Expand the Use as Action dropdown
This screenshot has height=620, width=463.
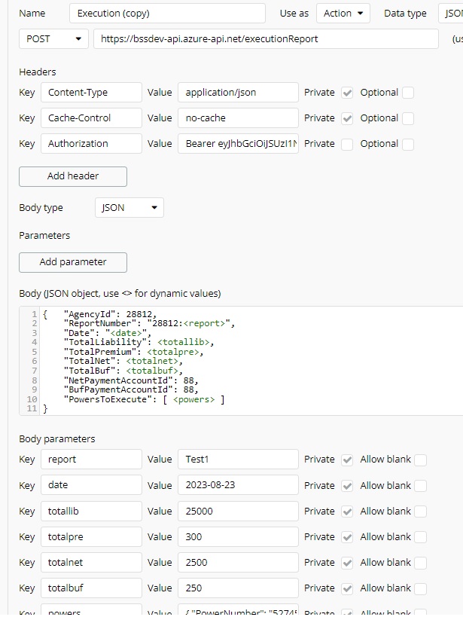pos(343,13)
